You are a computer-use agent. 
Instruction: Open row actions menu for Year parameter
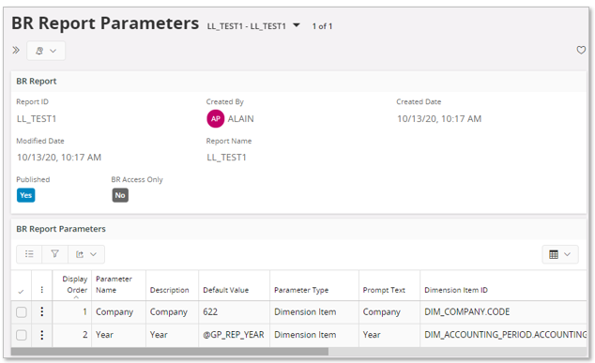coord(41,335)
